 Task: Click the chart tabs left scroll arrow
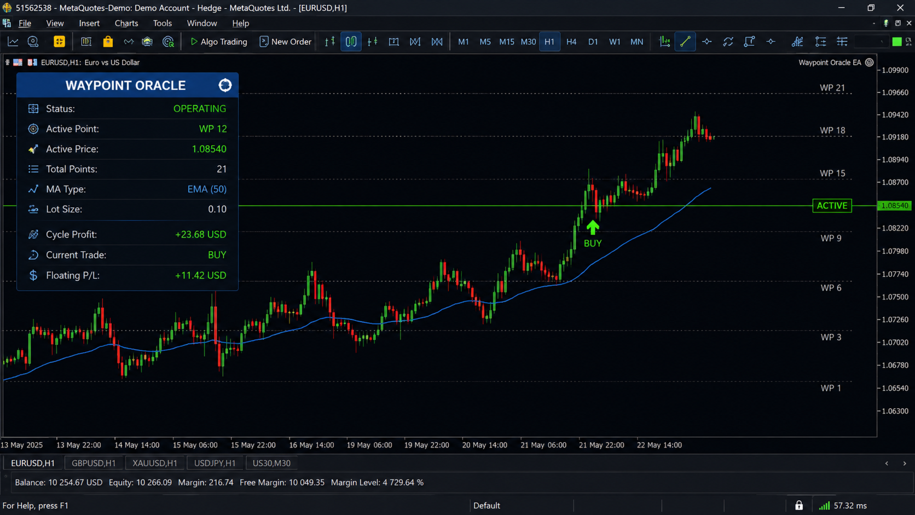[x=887, y=464]
